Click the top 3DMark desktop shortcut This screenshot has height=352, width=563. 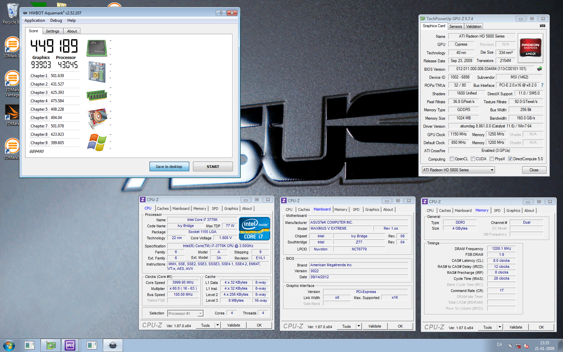(12, 47)
